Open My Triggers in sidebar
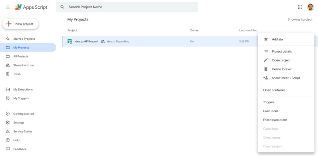The image size is (318, 156). click(21, 98)
